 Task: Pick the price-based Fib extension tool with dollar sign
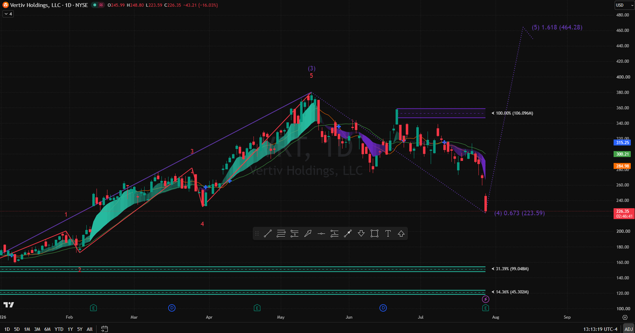[294, 234]
